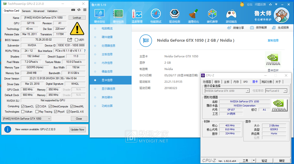The height and width of the screenshot is (164, 294).
Task: Toggle the UEFI checkbox in GPU-Z
Action: point(76,40)
